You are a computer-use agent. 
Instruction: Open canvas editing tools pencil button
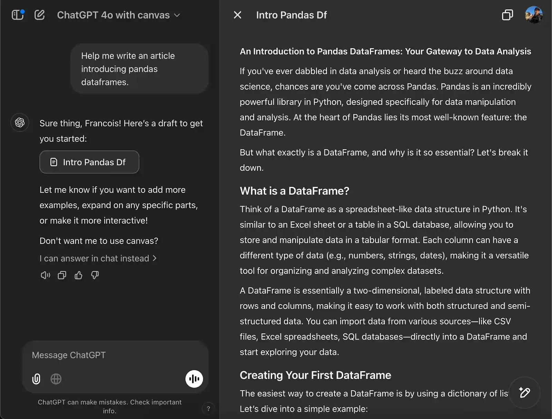524,392
